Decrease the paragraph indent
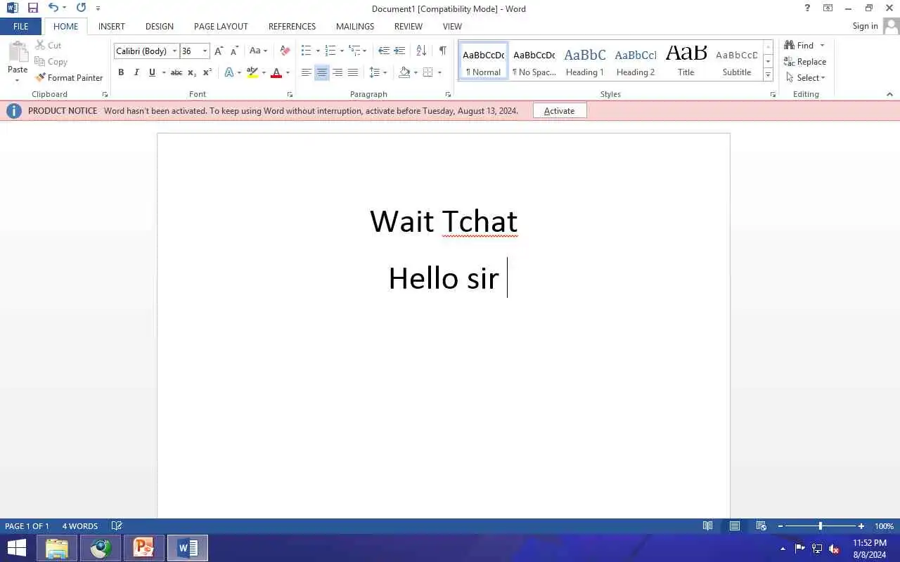Screen dimensions: 900x562 (x=383, y=51)
